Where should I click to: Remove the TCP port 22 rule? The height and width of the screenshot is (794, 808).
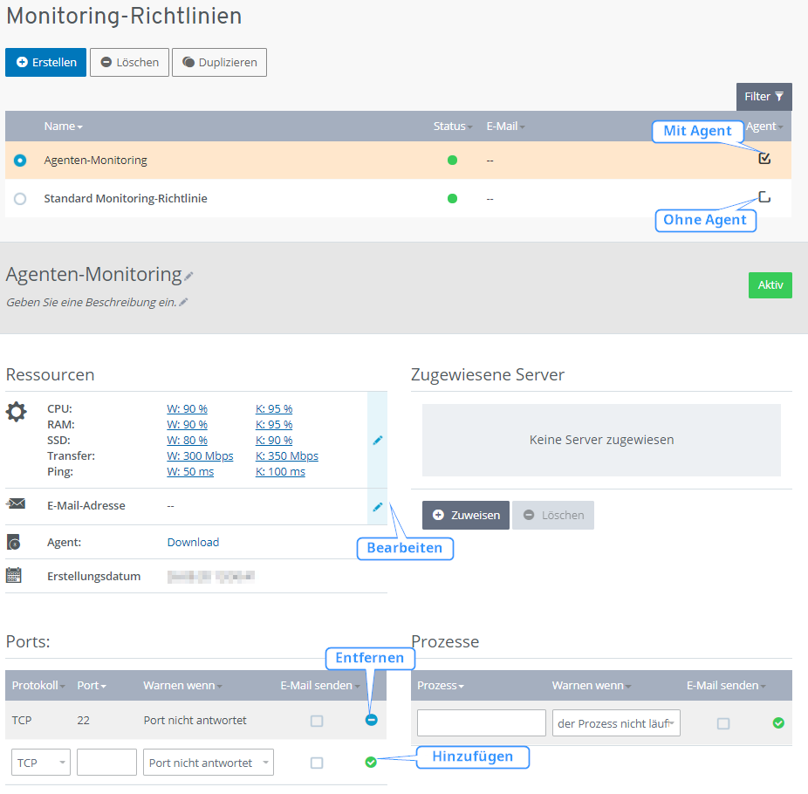point(371,719)
